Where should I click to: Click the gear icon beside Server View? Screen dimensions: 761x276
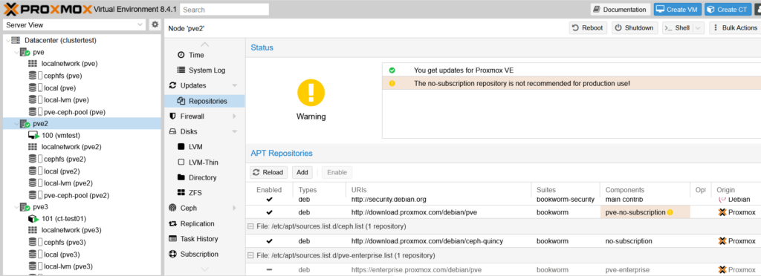155,24
